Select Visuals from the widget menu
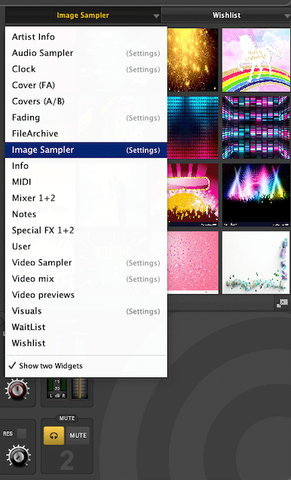The width and height of the screenshot is (291, 480). click(x=26, y=311)
